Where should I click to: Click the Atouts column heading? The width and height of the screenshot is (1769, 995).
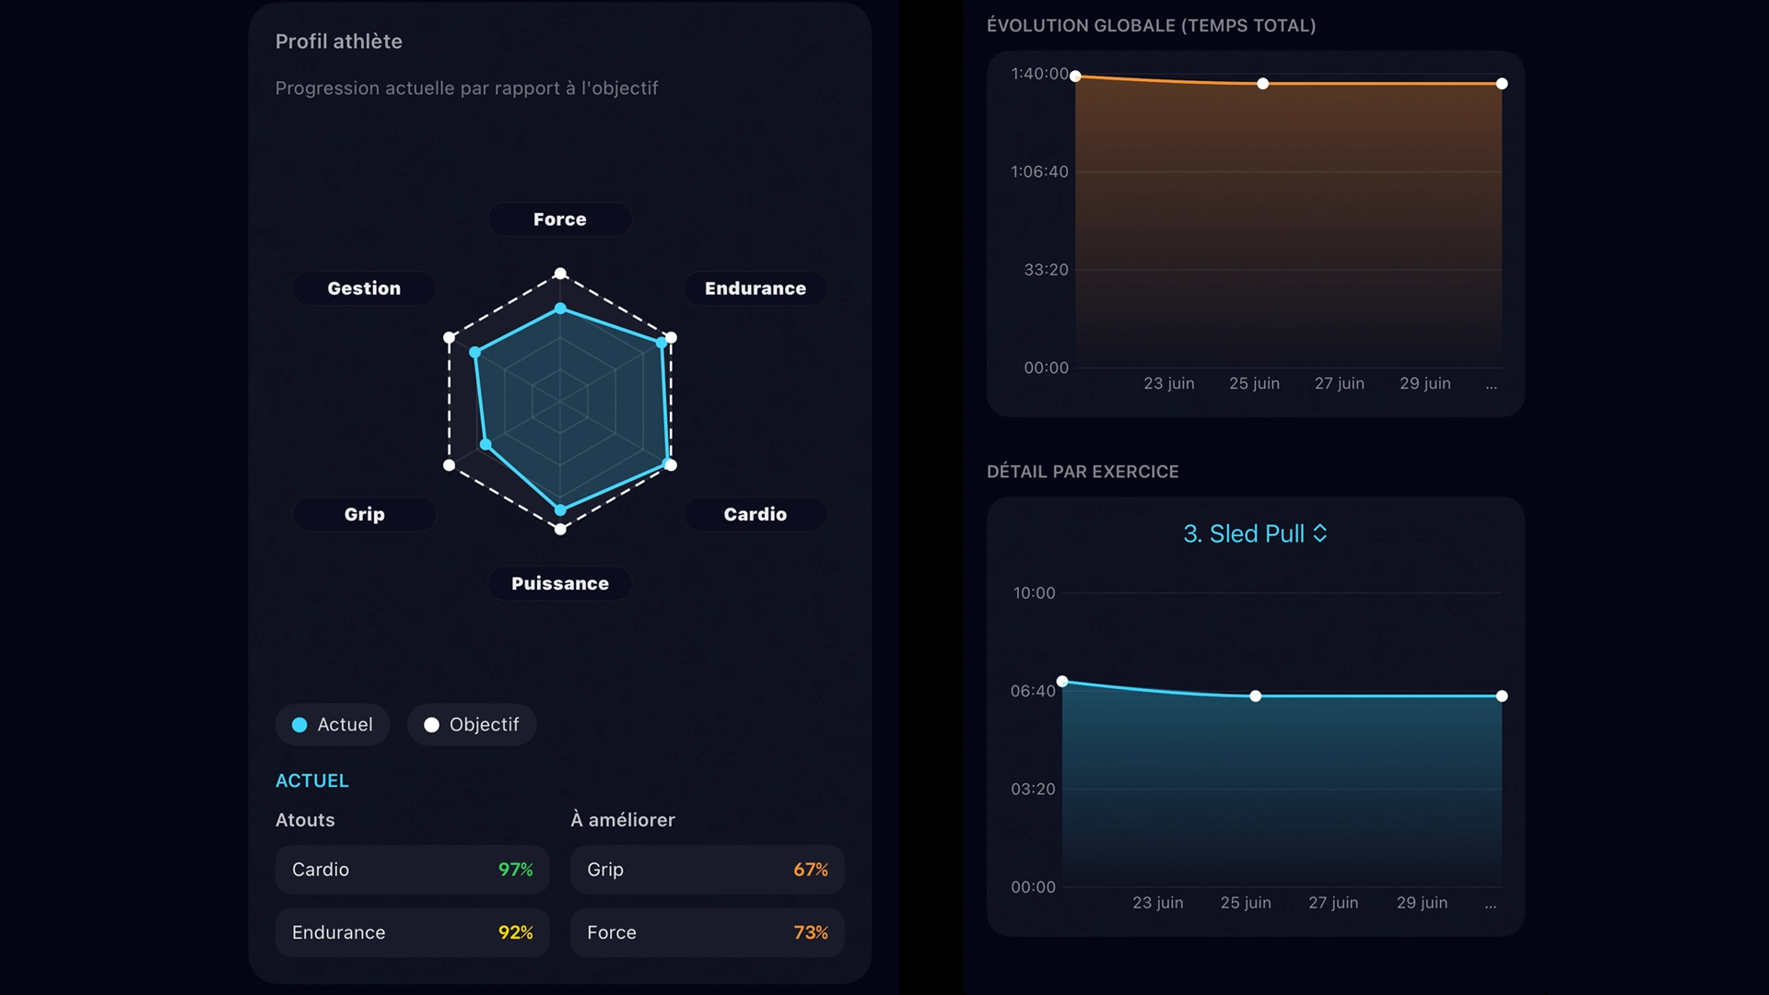(x=305, y=820)
